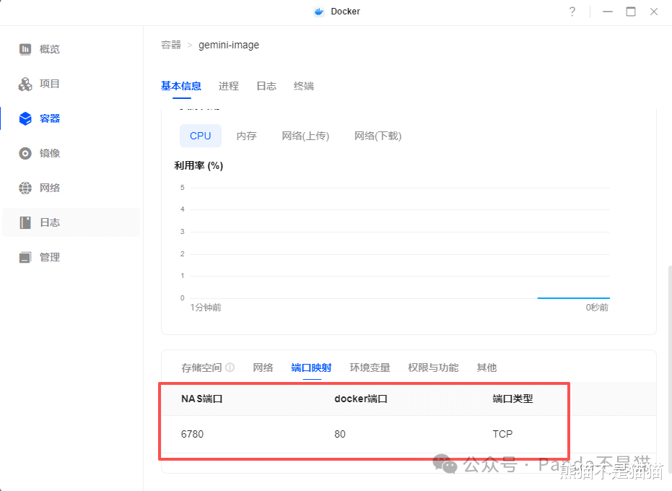Open the 存储空间 settings tab

coord(201,368)
